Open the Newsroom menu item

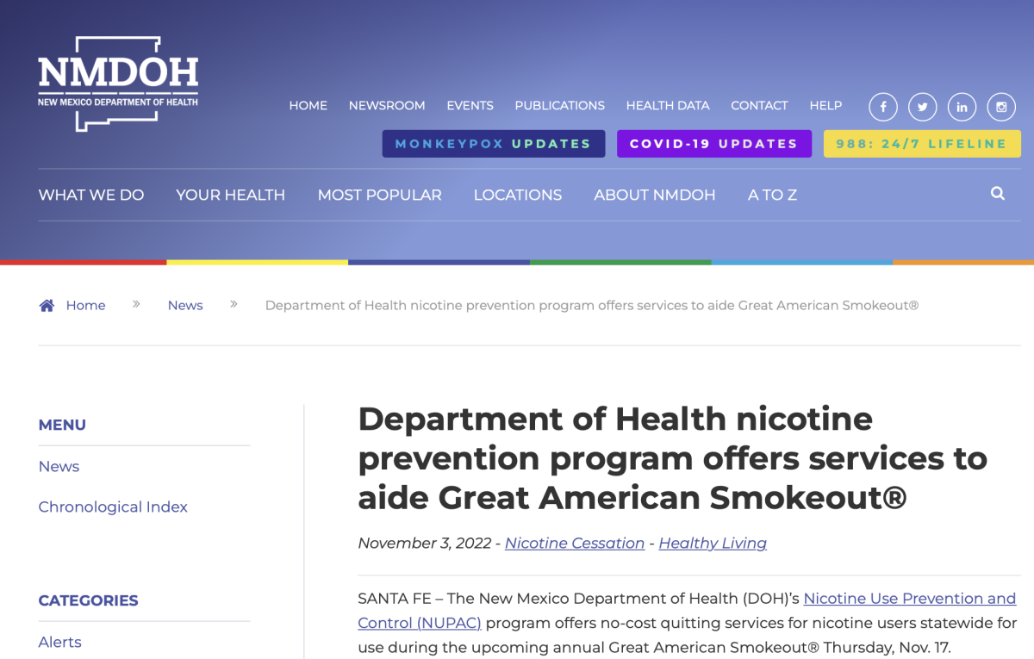387,105
